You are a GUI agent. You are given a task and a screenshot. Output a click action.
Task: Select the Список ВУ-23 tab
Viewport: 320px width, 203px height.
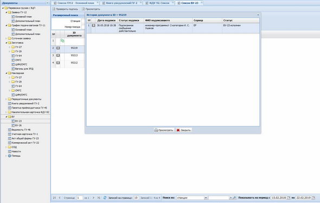pyautogui.click(x=189, y=3)
